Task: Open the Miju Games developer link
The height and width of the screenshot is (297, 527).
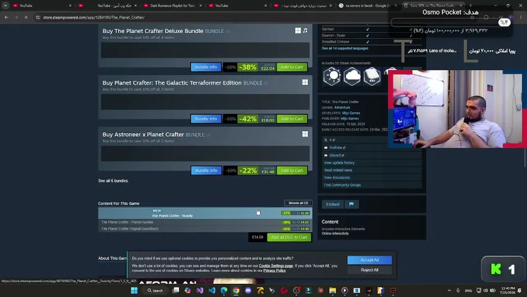Action: [x=351, y=113]
